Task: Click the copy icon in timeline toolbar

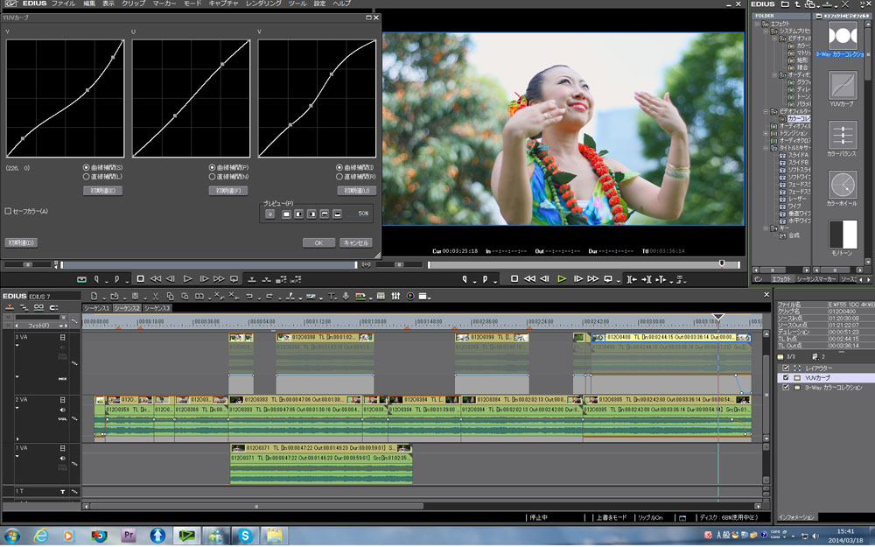Action: coord(171,297)
